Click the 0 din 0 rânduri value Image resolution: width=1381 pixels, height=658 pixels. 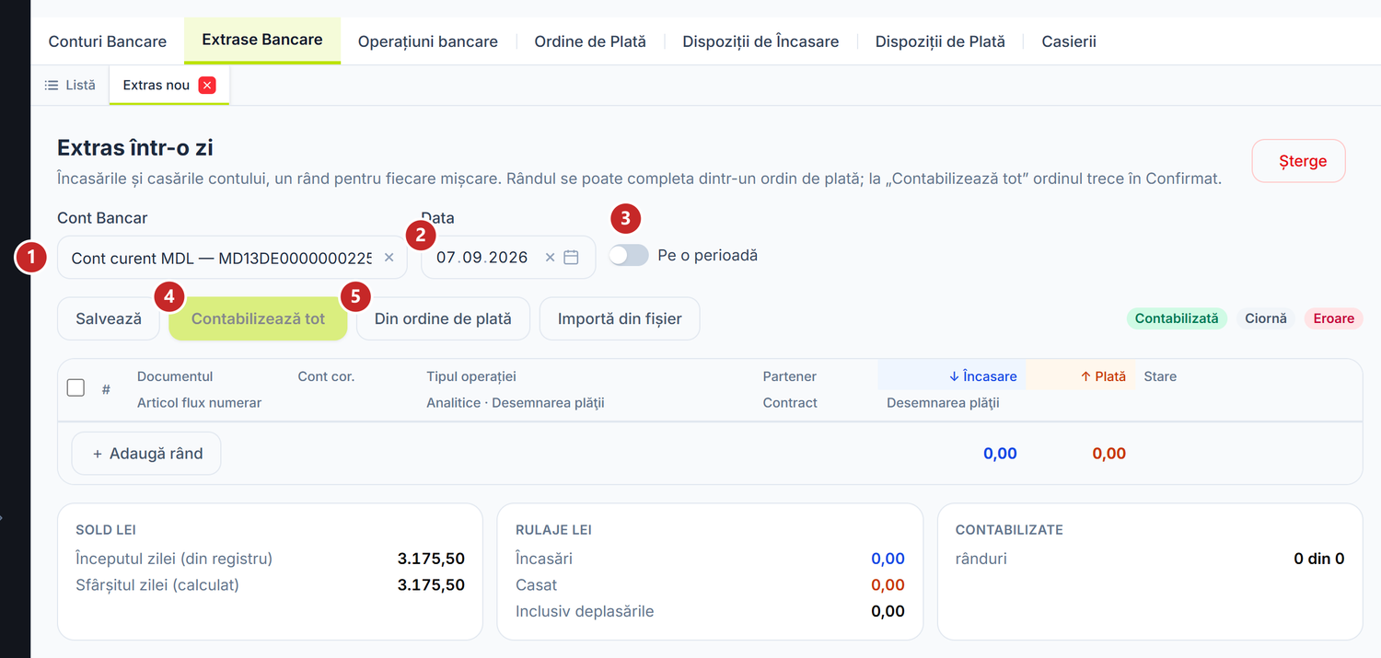click(1318, 559)
